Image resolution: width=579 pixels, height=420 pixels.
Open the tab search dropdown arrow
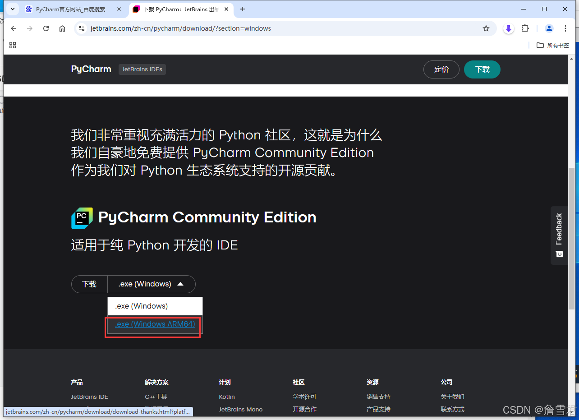(x=13, y=9)
